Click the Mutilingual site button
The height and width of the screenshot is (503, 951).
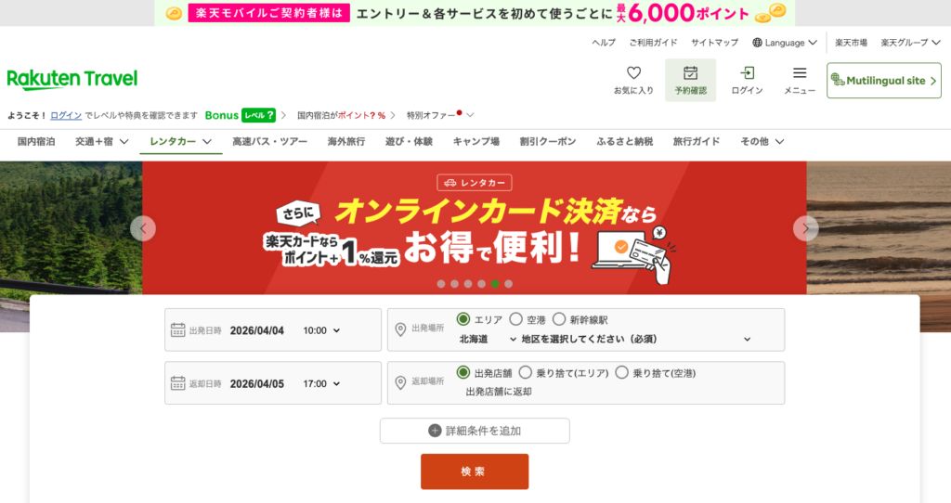point(884,81)
